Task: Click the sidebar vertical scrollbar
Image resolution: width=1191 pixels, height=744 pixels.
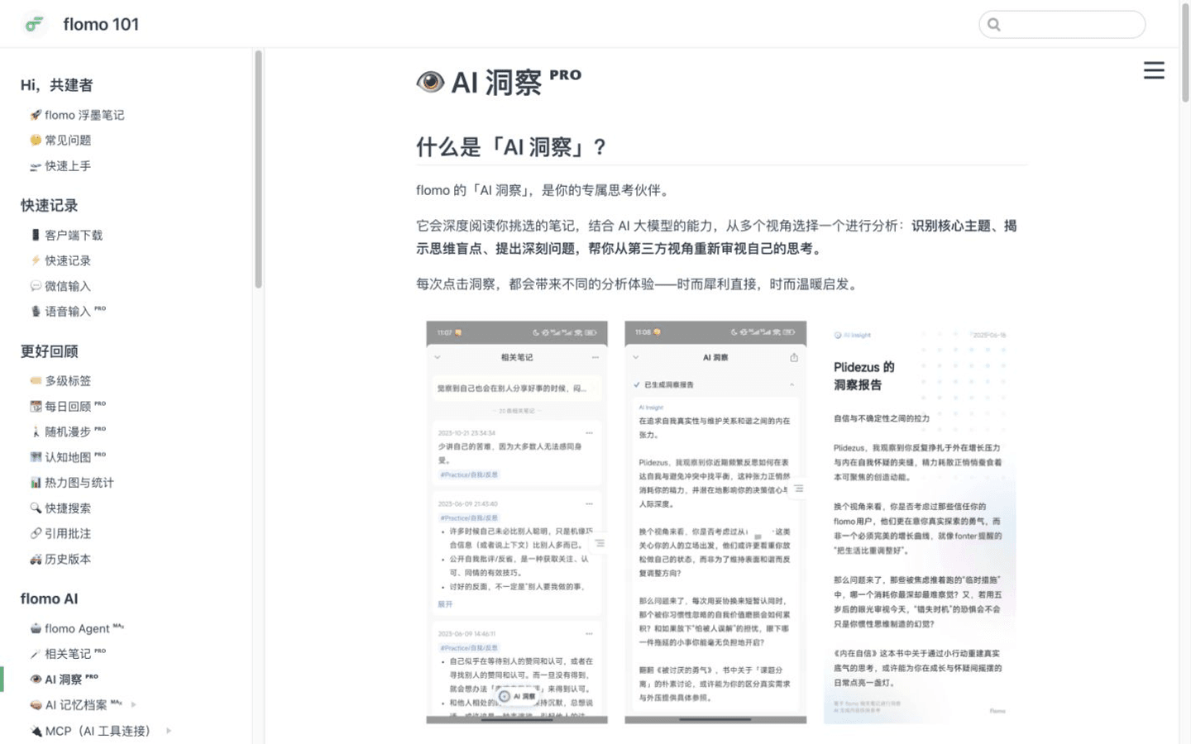Action: (258, 169)
